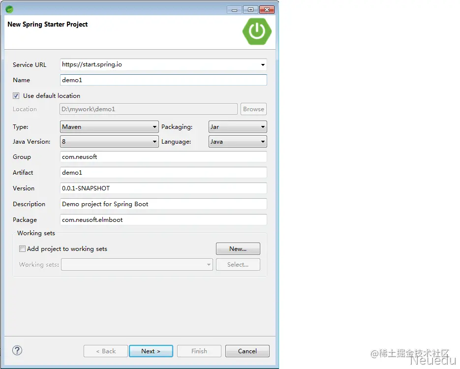The width and height of the screenshot is (460, 369).
Task: Minimize the dialog window
Action: (234, 10)
